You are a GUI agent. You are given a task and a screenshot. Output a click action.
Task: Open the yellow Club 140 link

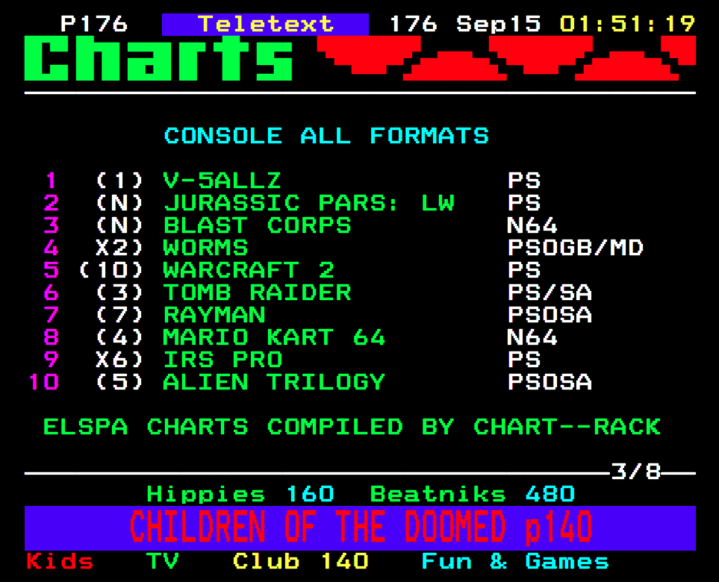click(x=300, y=561)
